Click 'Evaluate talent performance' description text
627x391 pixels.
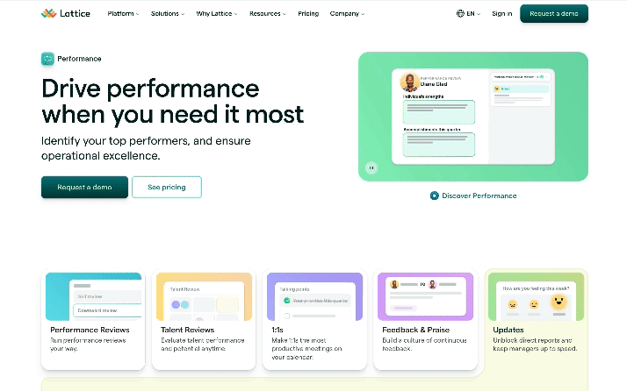[203, 345]
